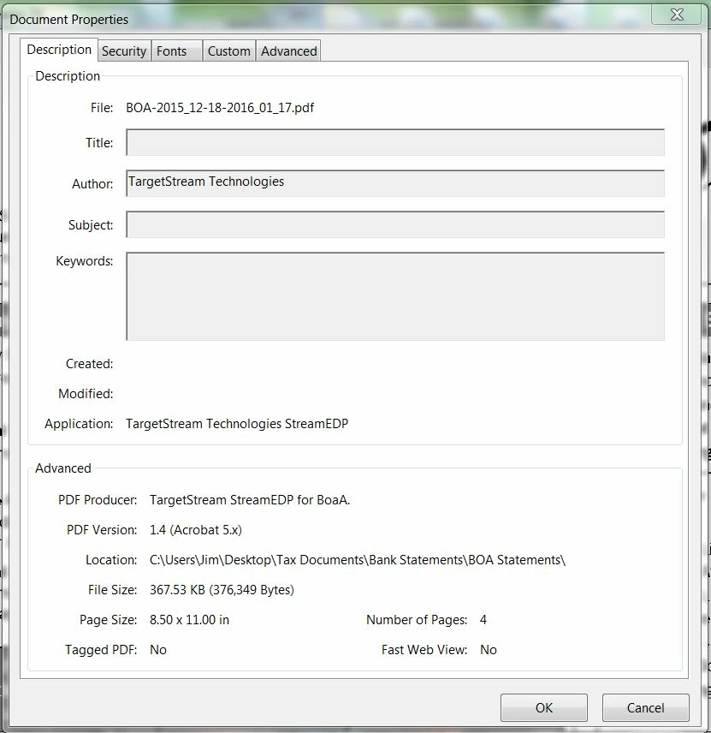Click Application value TargetStream Technologies StreamEDP
The height and width of the screenshot is (733, 711).
point(237,424)
